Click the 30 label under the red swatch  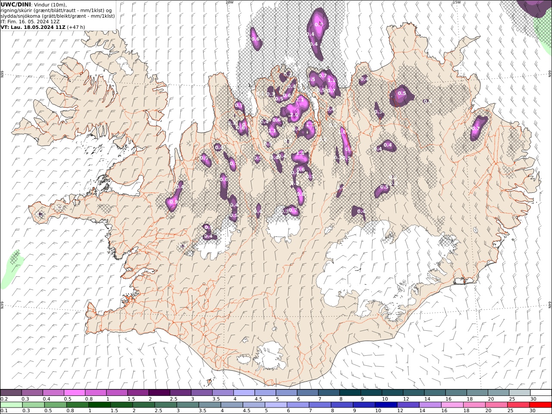(533, 411)
